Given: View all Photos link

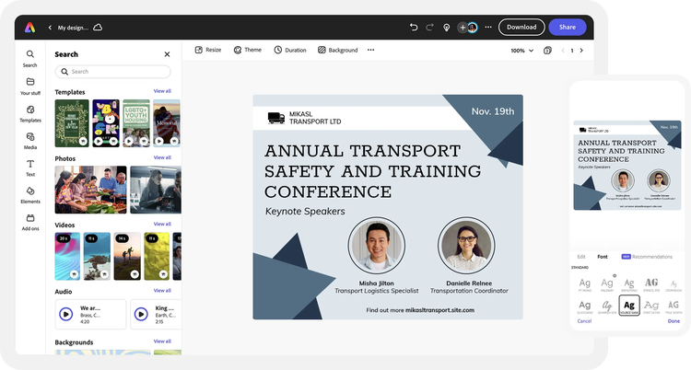Looking at the screenshot, I should 162,157.
